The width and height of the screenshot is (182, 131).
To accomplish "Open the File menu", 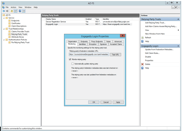I will [x=7, y=7].
